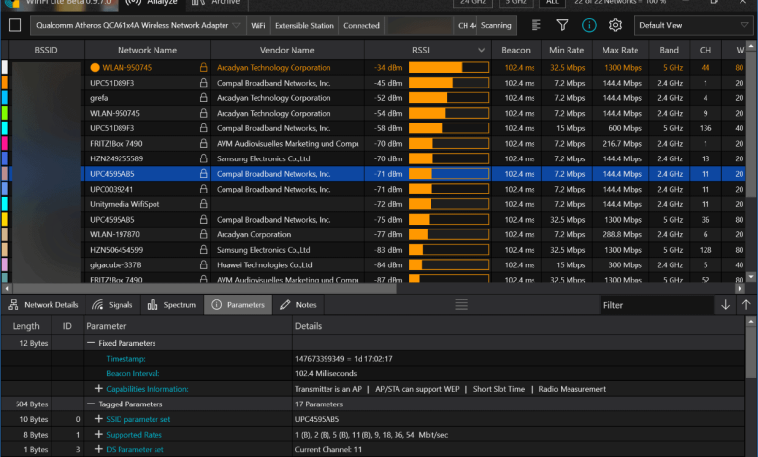Select the yellow swatch of UPC4595AB5 5 GHz row
758x457 pixels.
(4, 219)
